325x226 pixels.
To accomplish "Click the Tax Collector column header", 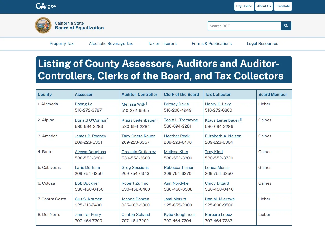I will [230, 95].
